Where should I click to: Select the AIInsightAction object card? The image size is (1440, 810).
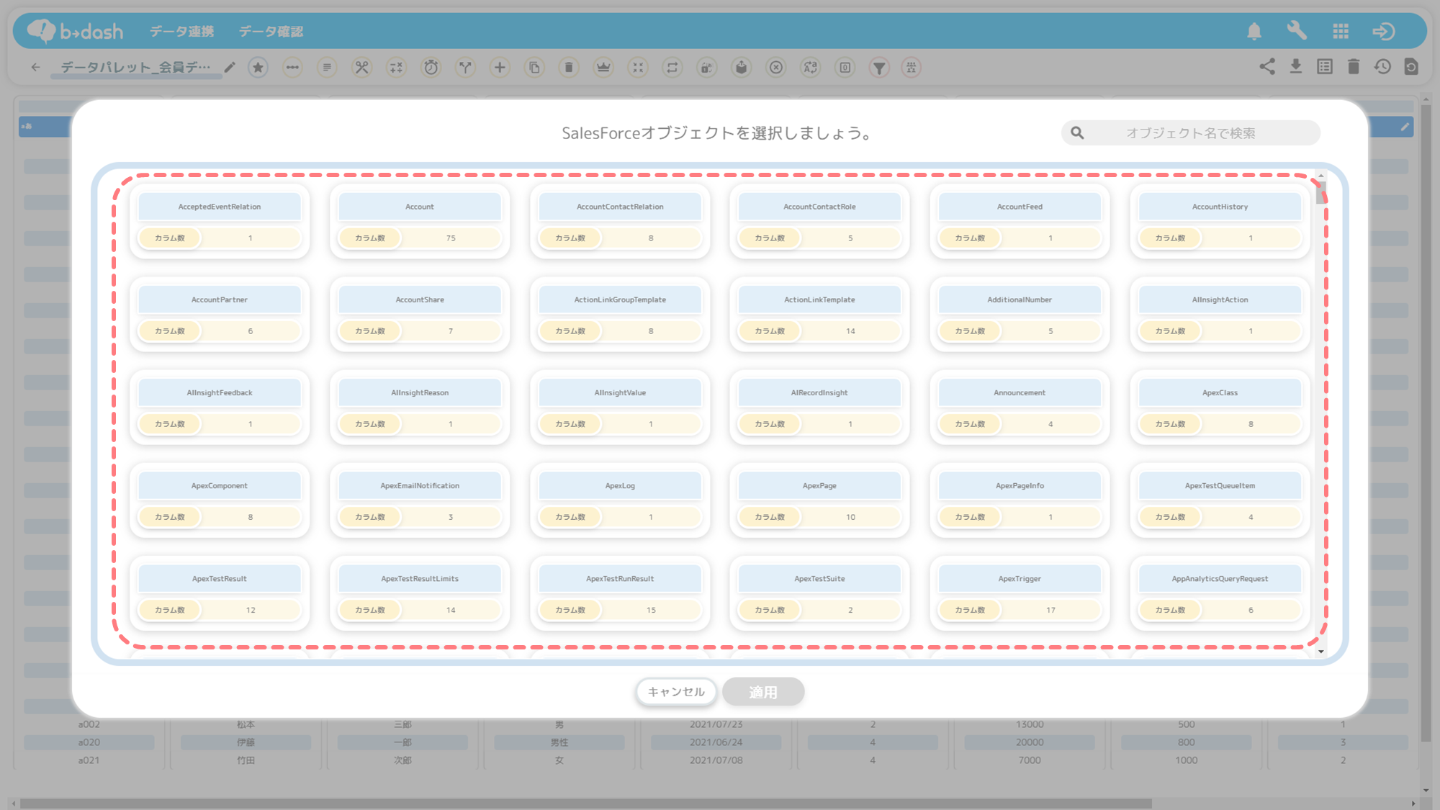(1220, 314)
